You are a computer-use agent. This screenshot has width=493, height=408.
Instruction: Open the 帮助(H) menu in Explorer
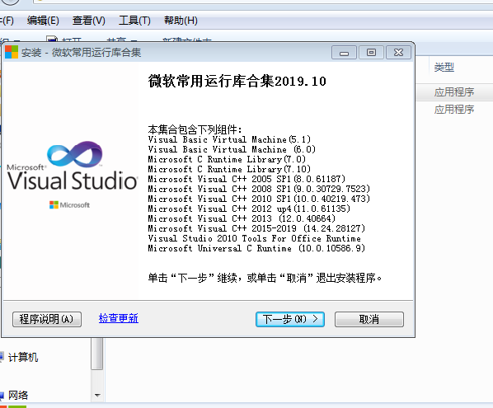pyautogui.click(x=181, y=21)
